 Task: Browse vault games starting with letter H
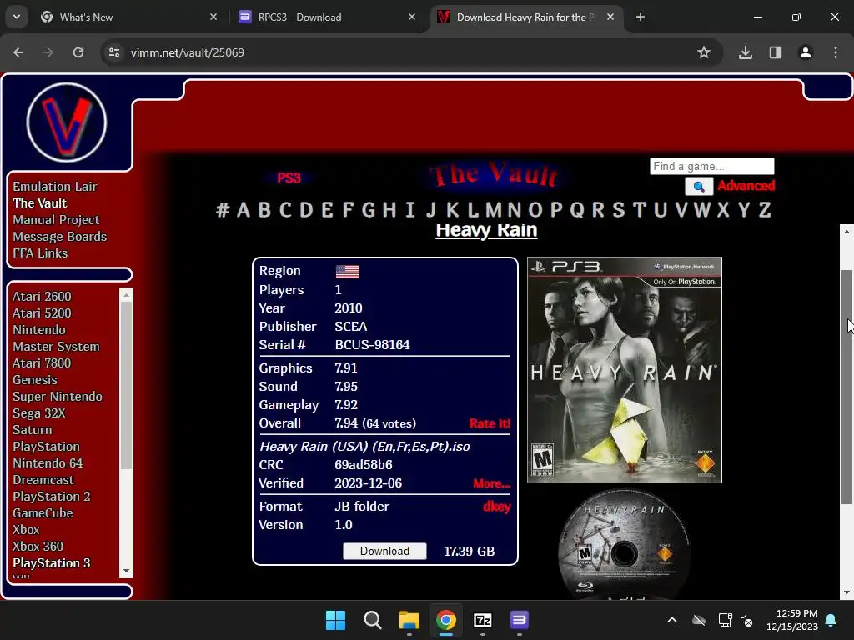click(x=389, y=209)
